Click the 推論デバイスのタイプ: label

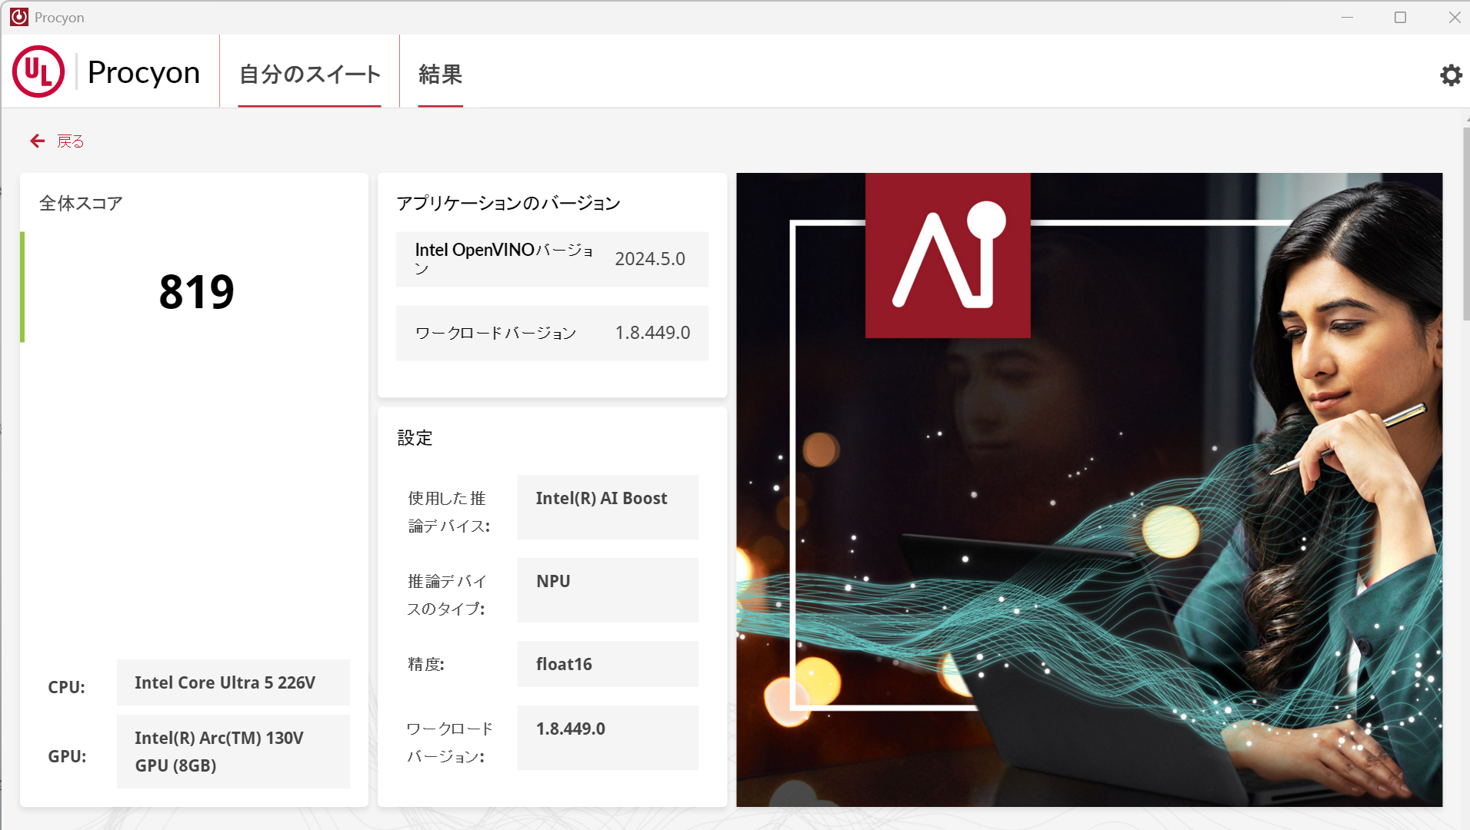tap(447, 595)
